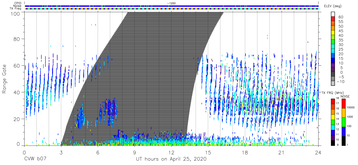Click the TX FRQ (MHz) legend title
This screenshot has width=358, height=165.
tap(332, 93)
